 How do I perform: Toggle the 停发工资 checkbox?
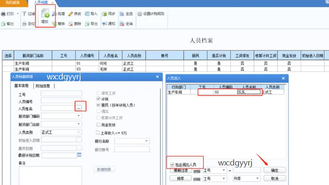[98, 93]
